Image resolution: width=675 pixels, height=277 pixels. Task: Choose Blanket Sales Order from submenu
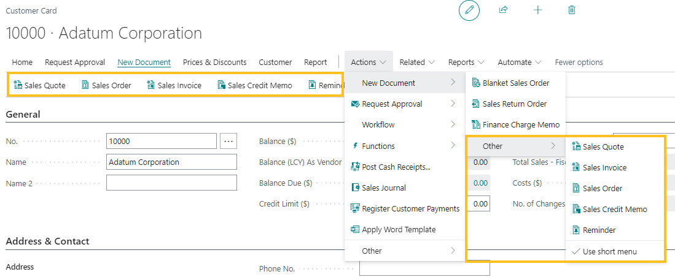[515, 83]
